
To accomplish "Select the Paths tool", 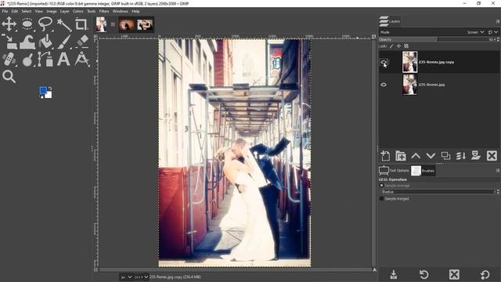I will tap(45, 60).
